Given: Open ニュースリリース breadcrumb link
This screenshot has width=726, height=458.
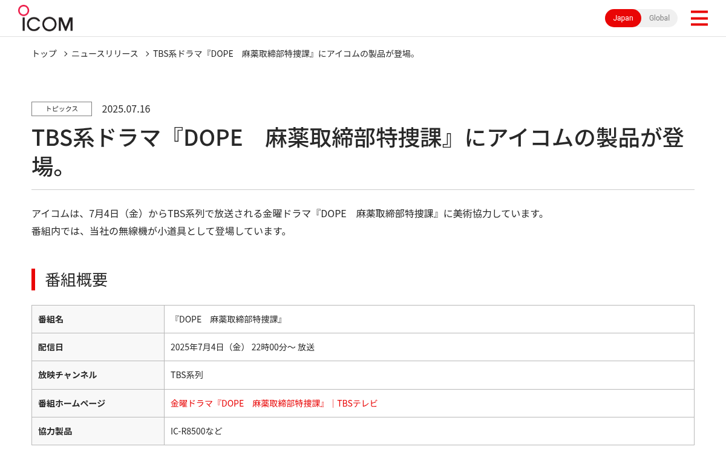Looking at the screenshot, I should click(x=105, y=53).
